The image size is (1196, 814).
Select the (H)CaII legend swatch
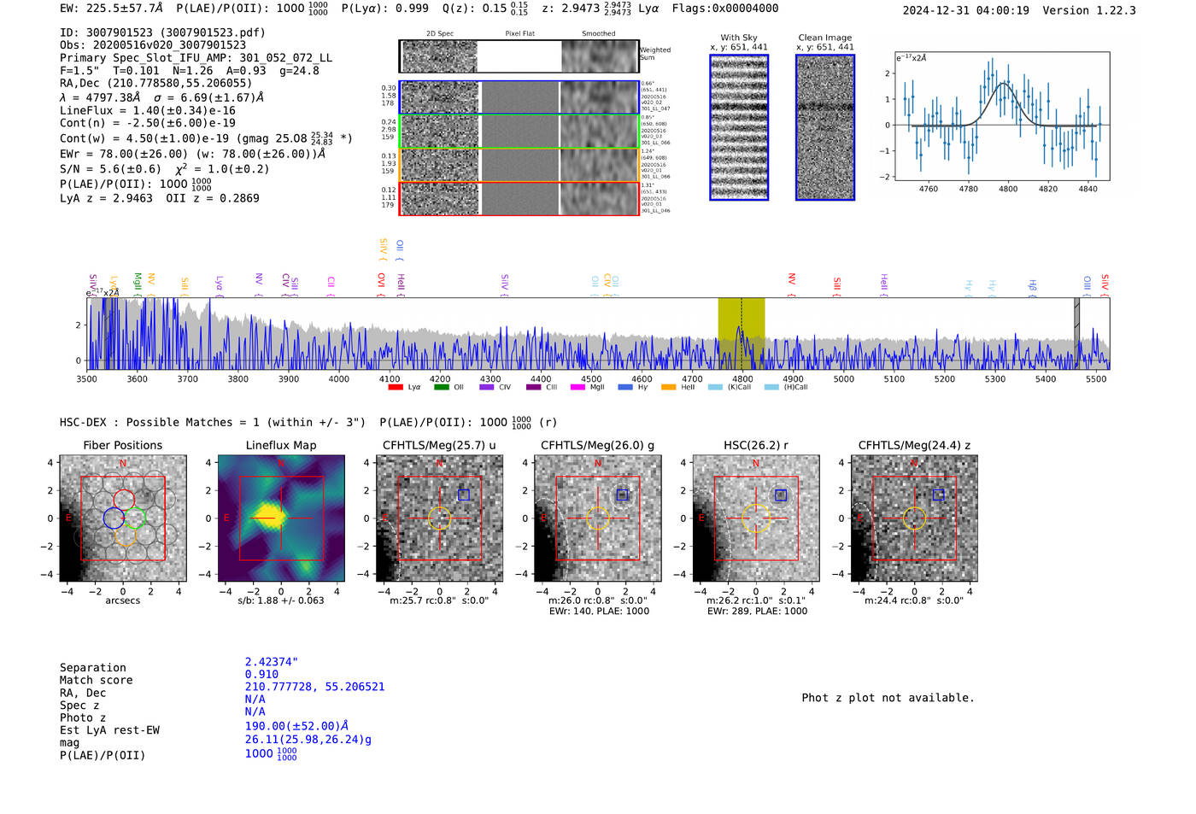771,387
